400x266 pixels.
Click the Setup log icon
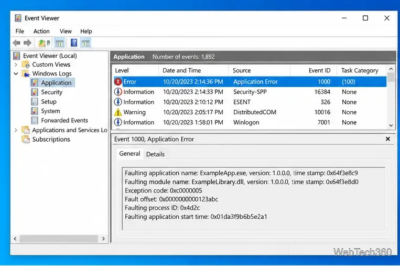[35, 102]
